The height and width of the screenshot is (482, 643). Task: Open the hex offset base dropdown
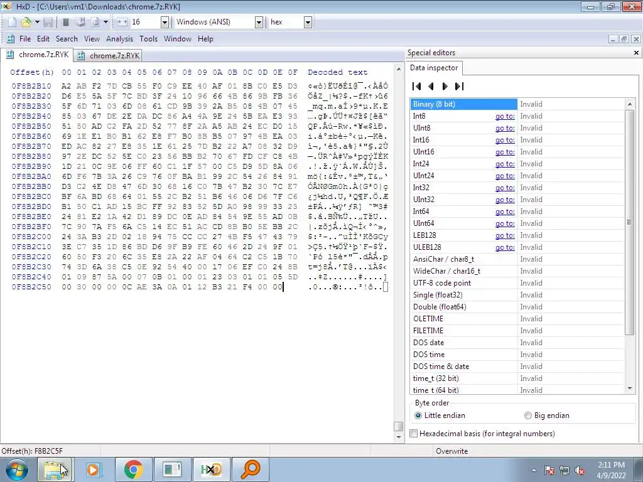click(308, 22)
